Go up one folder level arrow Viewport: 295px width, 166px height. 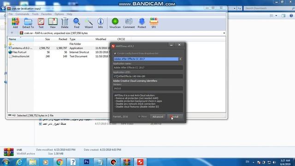12,33
